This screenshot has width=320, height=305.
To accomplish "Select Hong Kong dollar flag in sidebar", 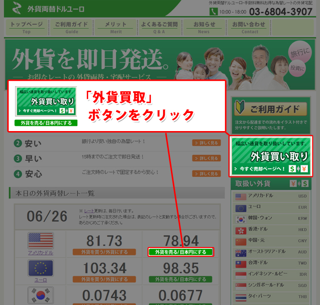I will pos(241,229).
